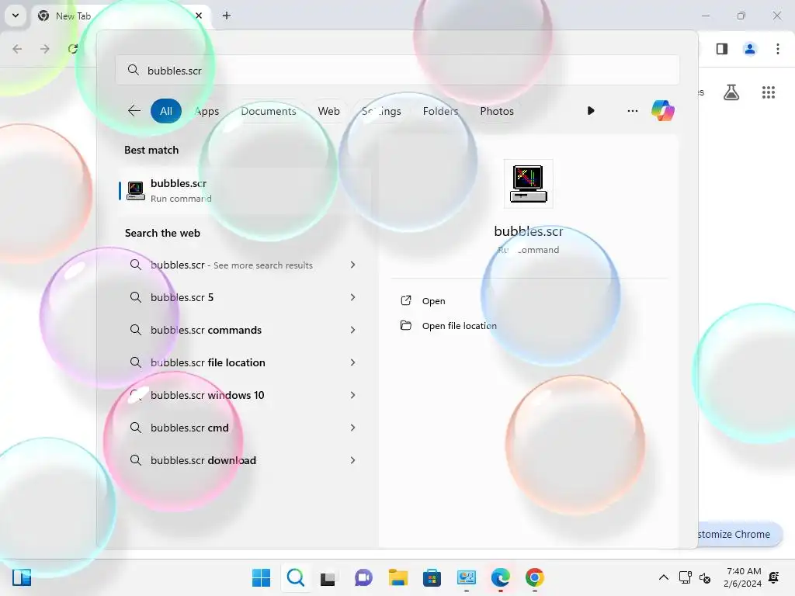Show hidden tray icons chevron
Image resolution: width=795 pixels, height=596 pixels.
663,577
